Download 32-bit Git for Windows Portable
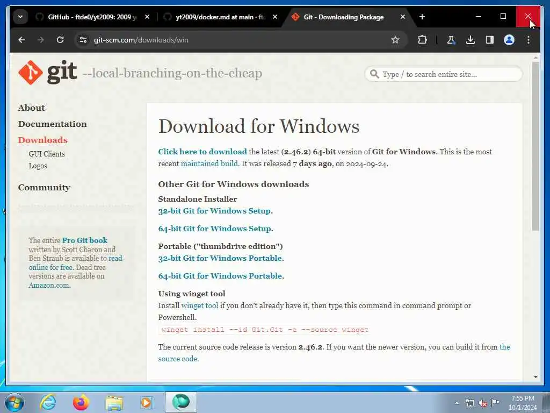The width and height of the screenshot is (550, 413). tap(220, 258)
